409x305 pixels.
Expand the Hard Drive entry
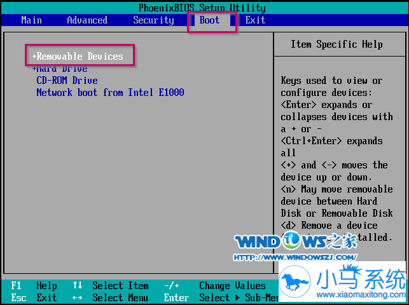[60, 69]
